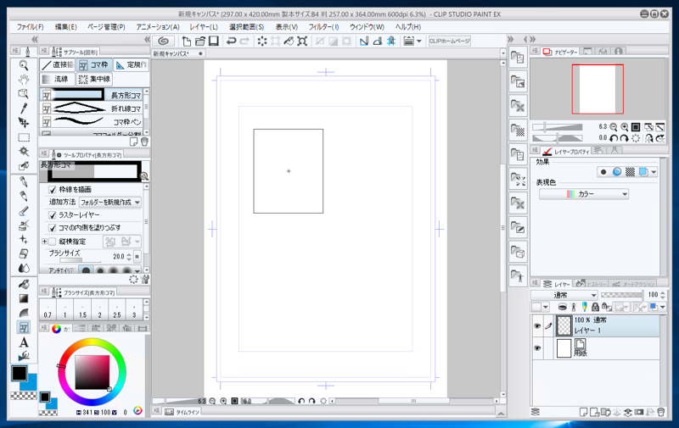This screenshot has width=679, height=428.
Task: Toggle snap to grid icon
Action: 391,41
